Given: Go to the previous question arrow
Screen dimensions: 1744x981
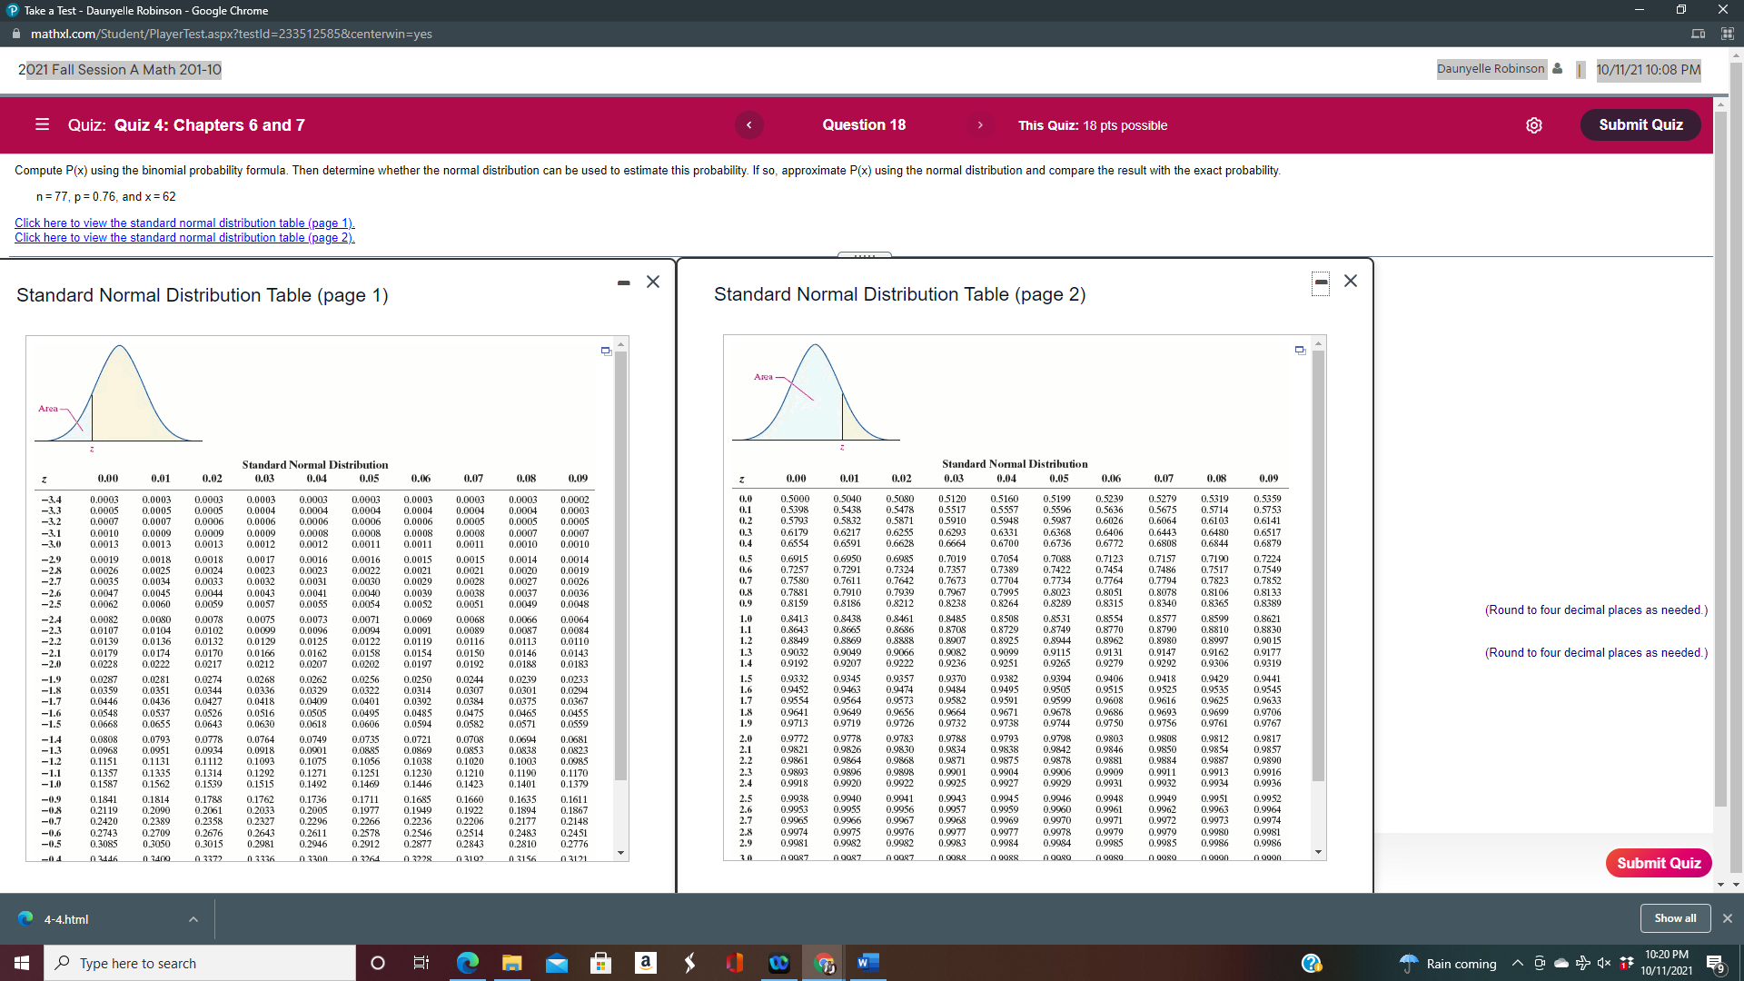Looking at the screenshot, I should coord(748,125).
